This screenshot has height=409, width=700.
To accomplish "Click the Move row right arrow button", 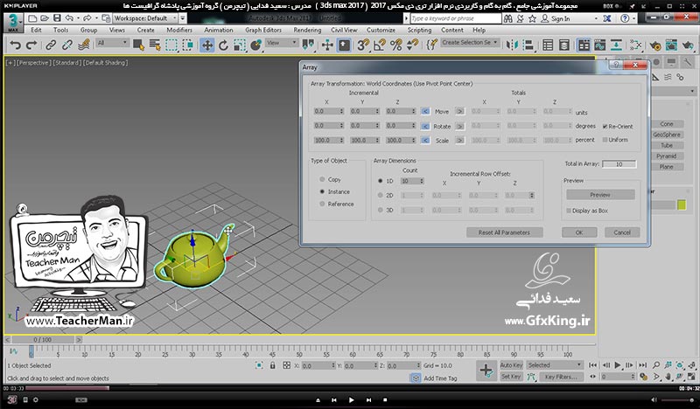I will click(460, 112).
